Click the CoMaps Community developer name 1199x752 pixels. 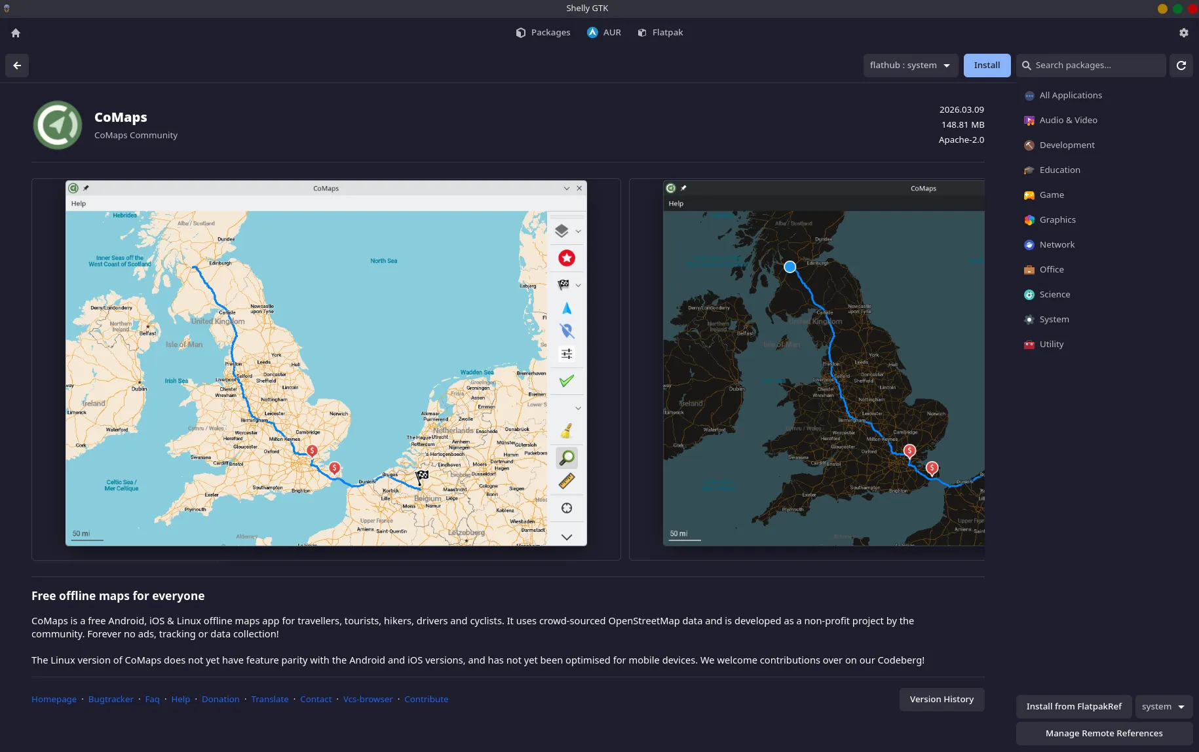[136, 136]
